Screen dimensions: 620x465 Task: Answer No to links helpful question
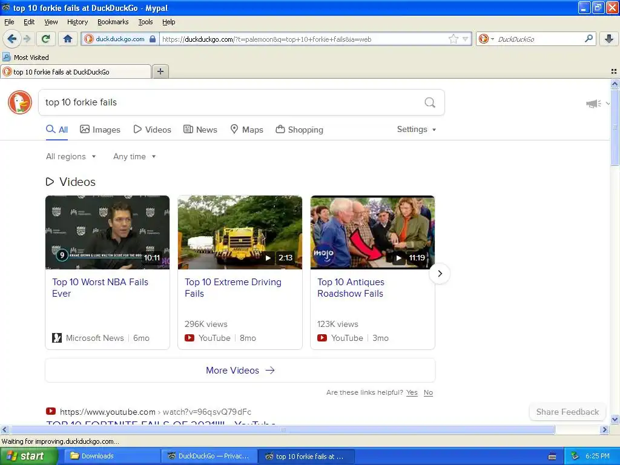[428, 392]
